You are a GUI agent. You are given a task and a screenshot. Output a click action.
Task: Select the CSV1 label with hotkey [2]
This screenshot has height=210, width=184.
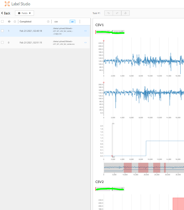[x=118, y=32]
